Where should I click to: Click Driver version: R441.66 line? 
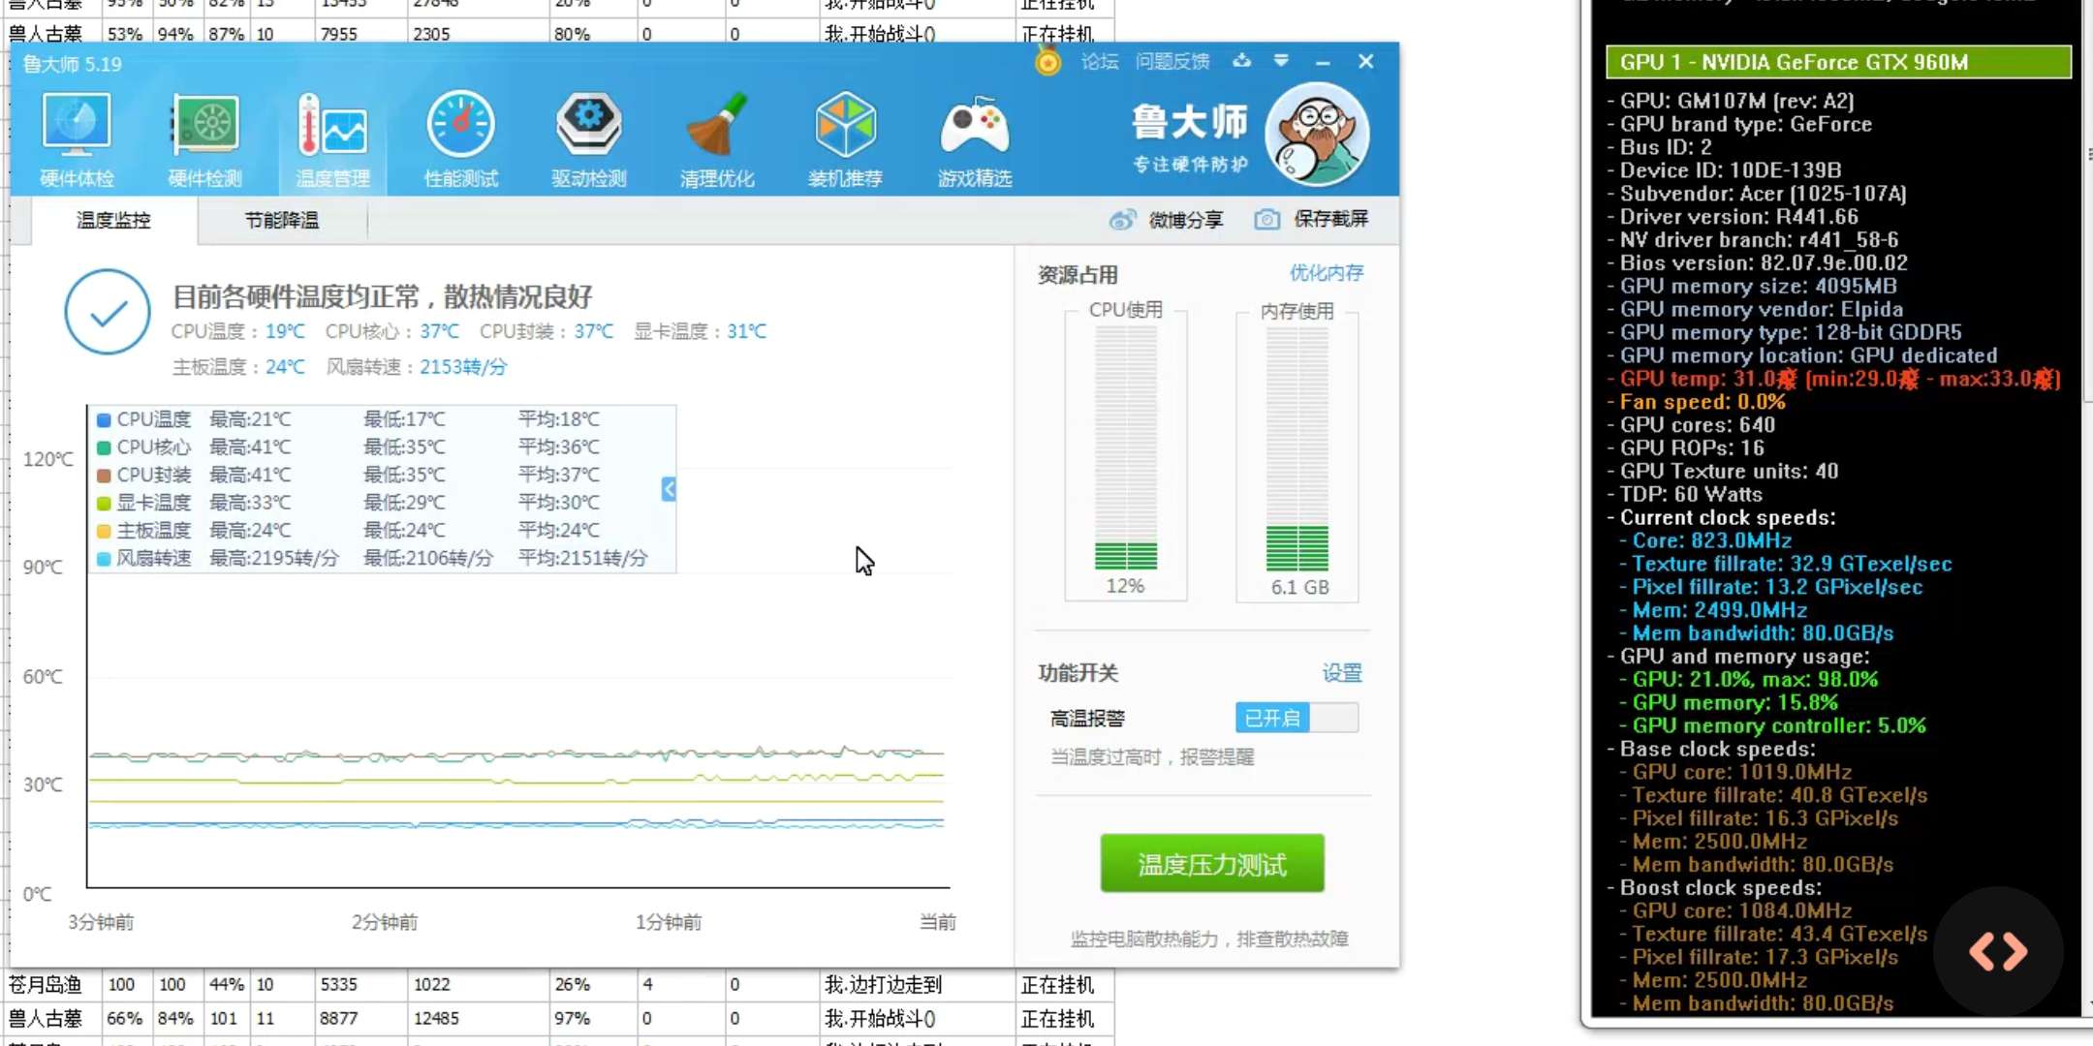tap(1733, 217)
